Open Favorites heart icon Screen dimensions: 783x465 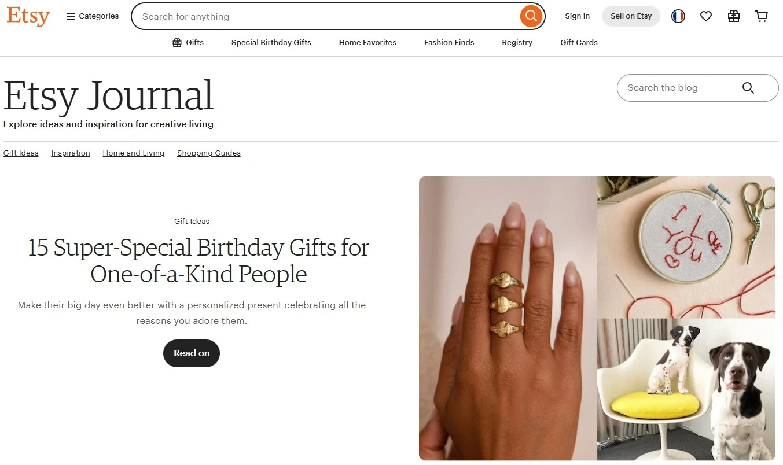[x=706, y=16]
